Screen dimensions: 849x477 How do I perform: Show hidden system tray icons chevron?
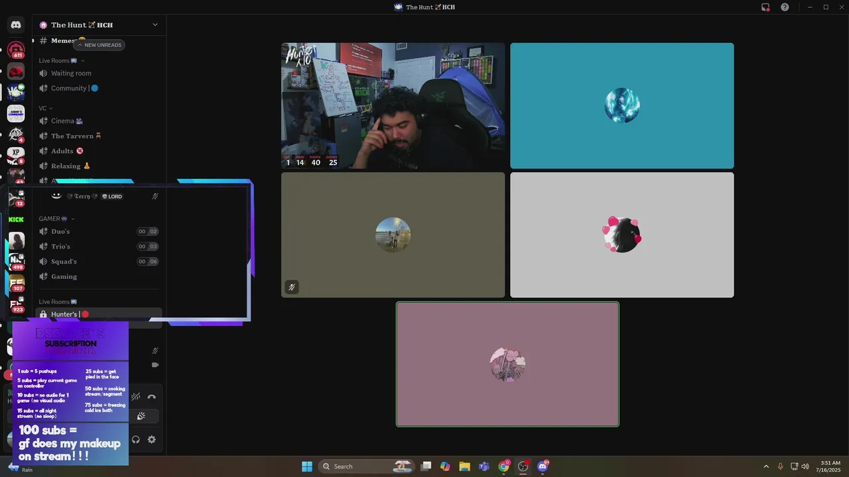pyautogui.click(x=766, y=466)
